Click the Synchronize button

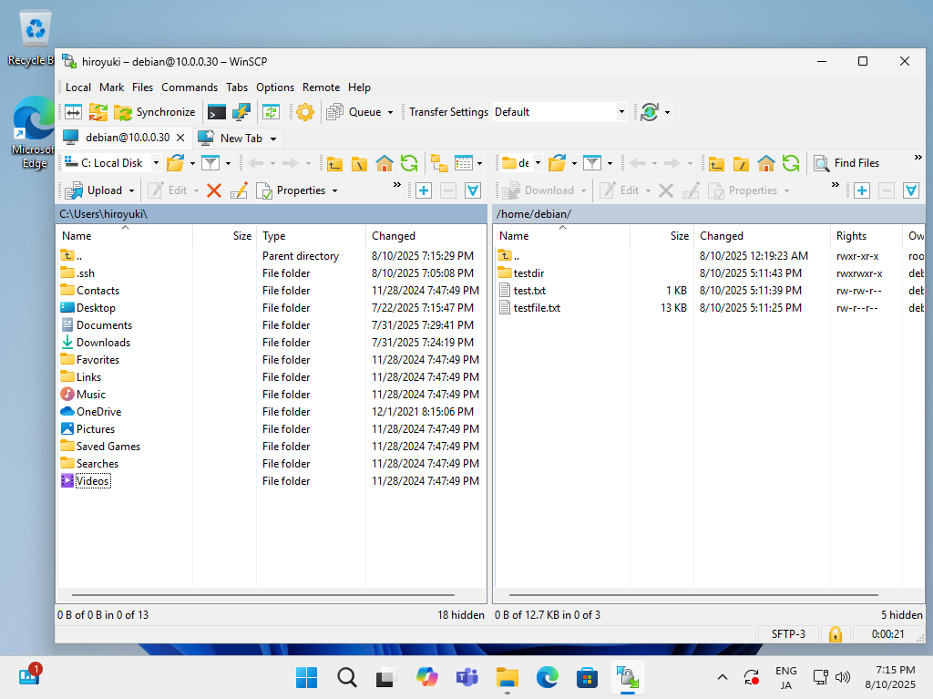[x=155, y=112]
